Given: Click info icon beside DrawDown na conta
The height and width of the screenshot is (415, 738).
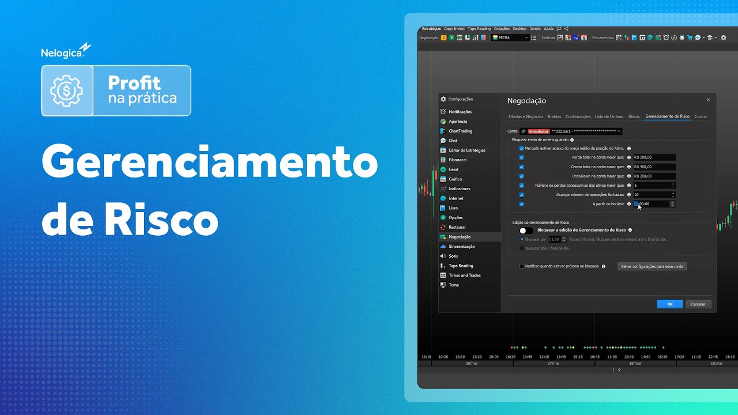Looking at the screenshot, I should 628,176.
